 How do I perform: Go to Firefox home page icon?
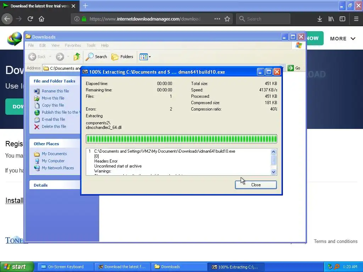click(41, 19)
